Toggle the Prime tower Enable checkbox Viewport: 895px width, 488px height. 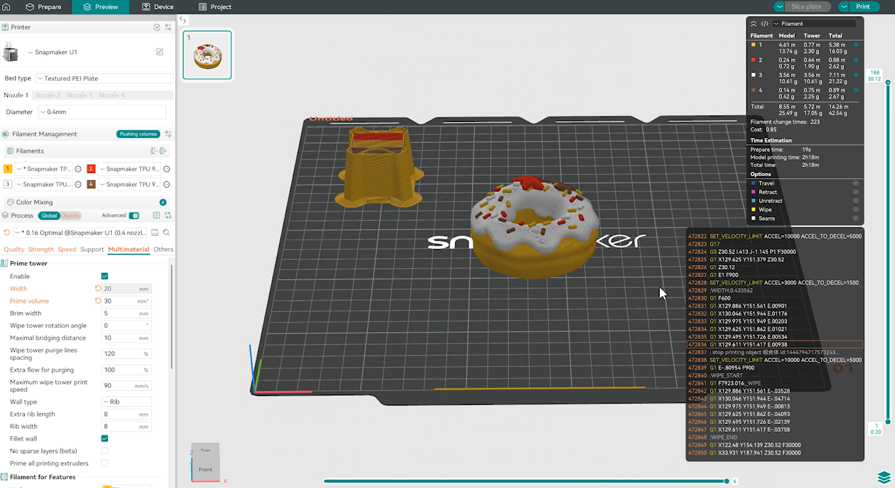tap(104, 276)
